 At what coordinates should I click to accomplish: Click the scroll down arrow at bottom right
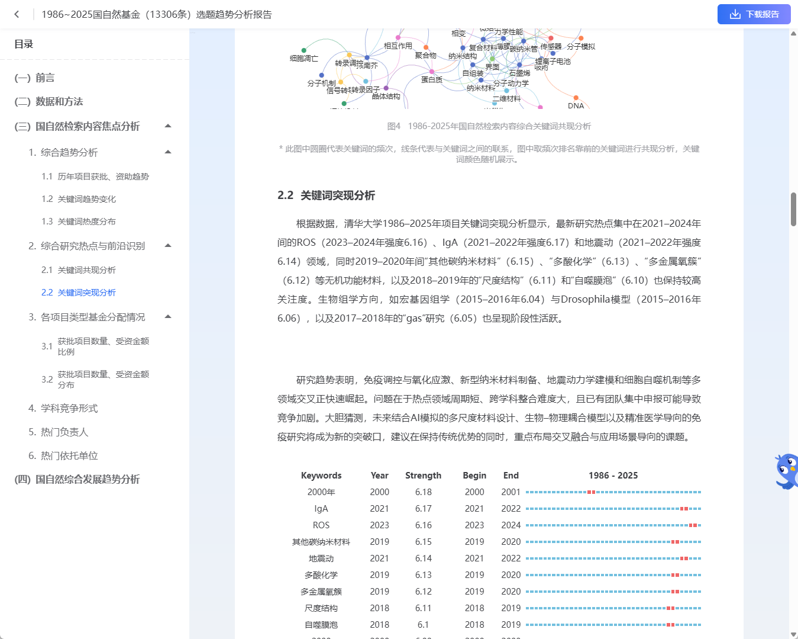pyautogui.click(x=793, y=634)
